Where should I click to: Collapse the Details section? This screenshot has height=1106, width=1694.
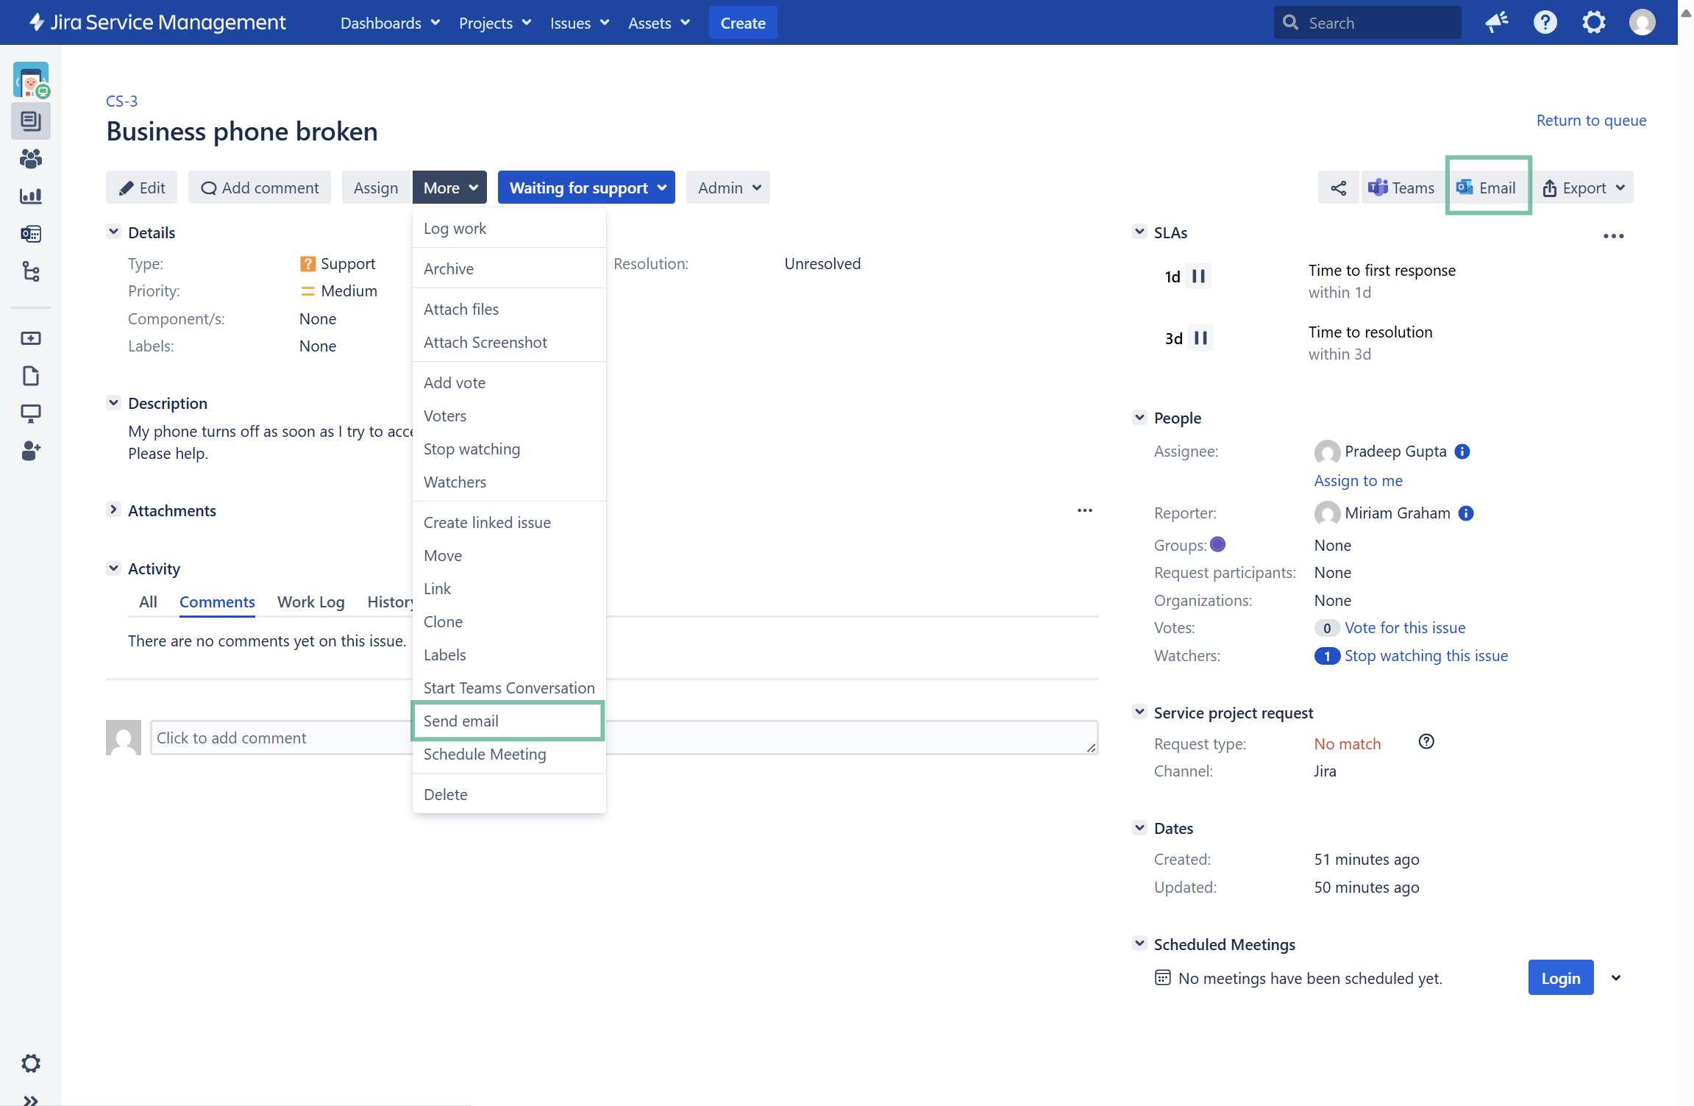click(x=114, y=232)
